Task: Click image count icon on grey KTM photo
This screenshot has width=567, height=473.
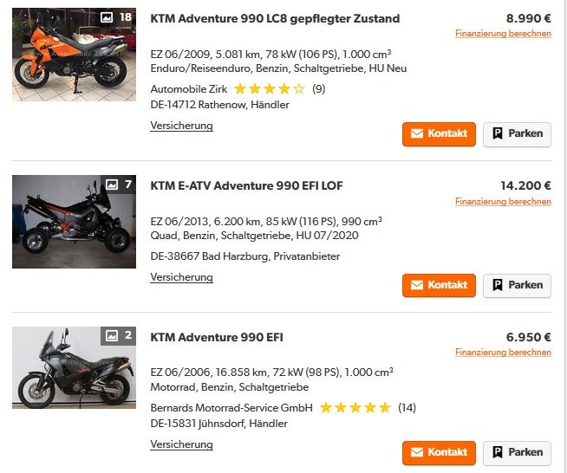Action: 112,335
